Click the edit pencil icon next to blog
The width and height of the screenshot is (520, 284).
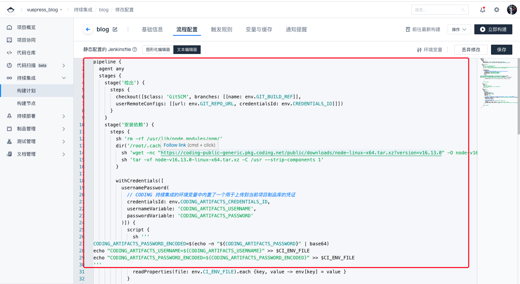coord(115,29)
